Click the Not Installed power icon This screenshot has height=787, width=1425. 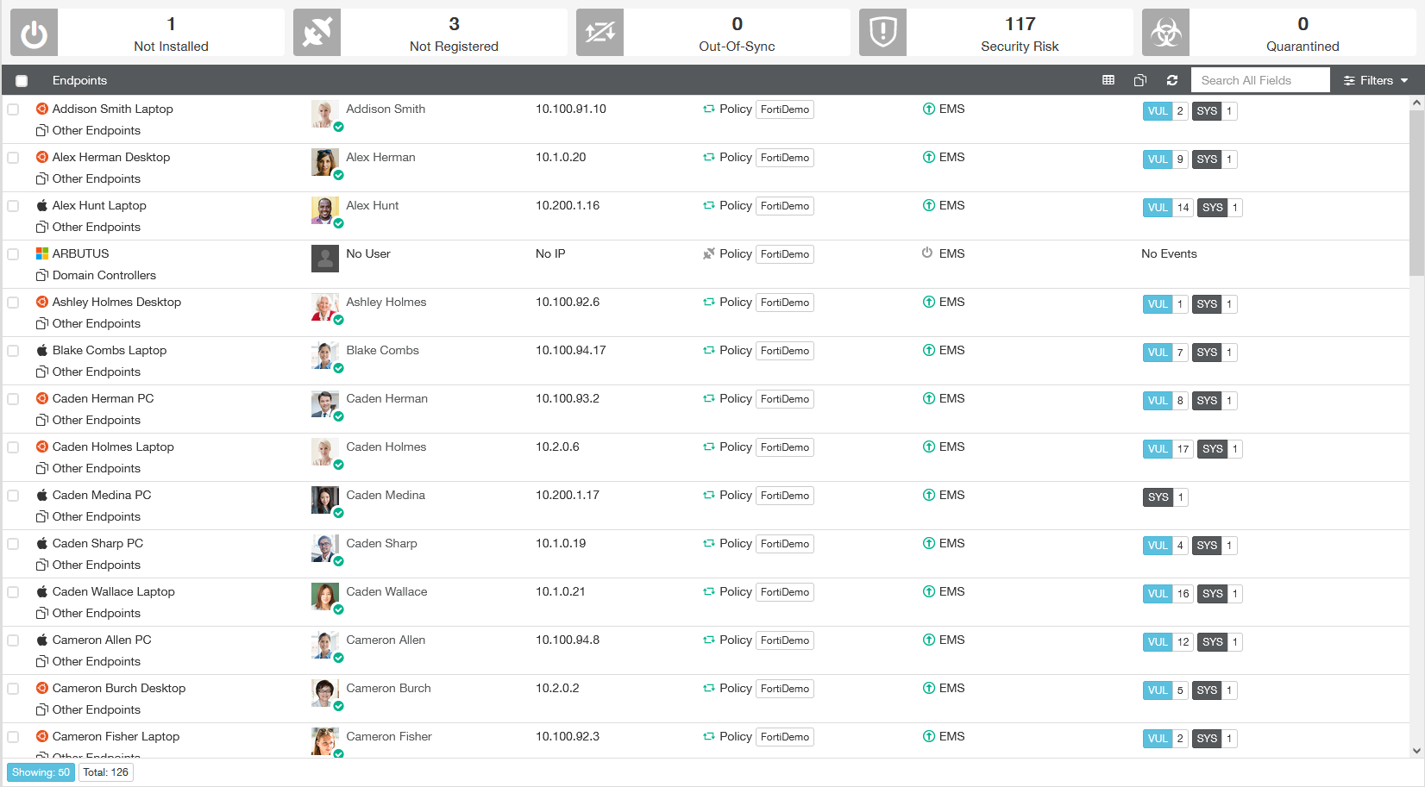(x=35, y=33)
